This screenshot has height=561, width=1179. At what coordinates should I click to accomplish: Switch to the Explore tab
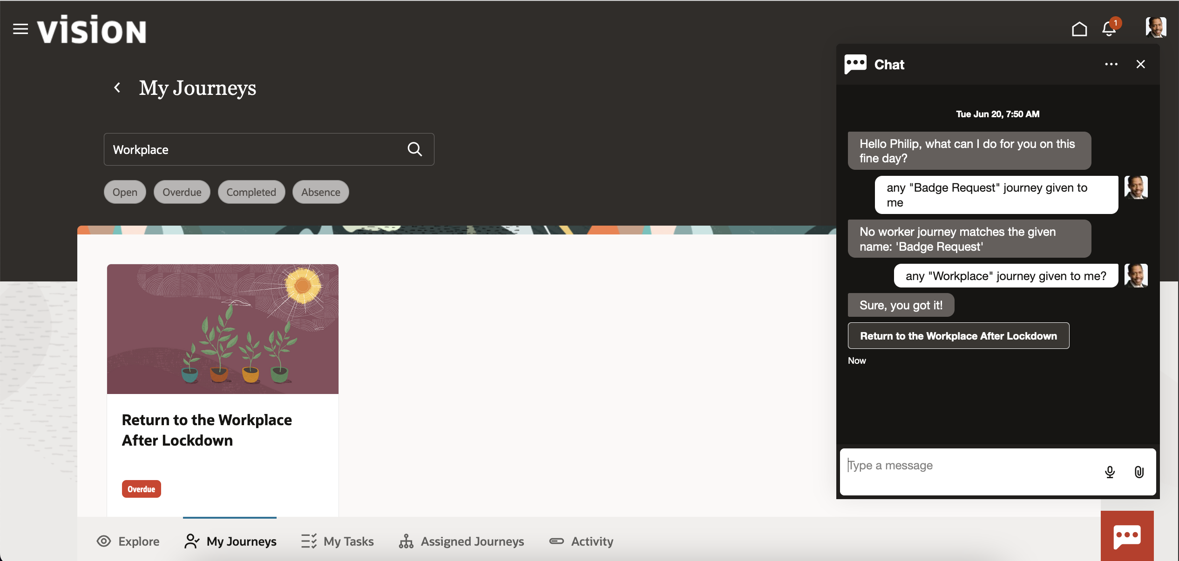point(128,541)
